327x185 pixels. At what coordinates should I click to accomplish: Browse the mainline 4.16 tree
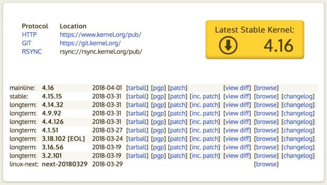pyautogui.click(x=266, y=88)
